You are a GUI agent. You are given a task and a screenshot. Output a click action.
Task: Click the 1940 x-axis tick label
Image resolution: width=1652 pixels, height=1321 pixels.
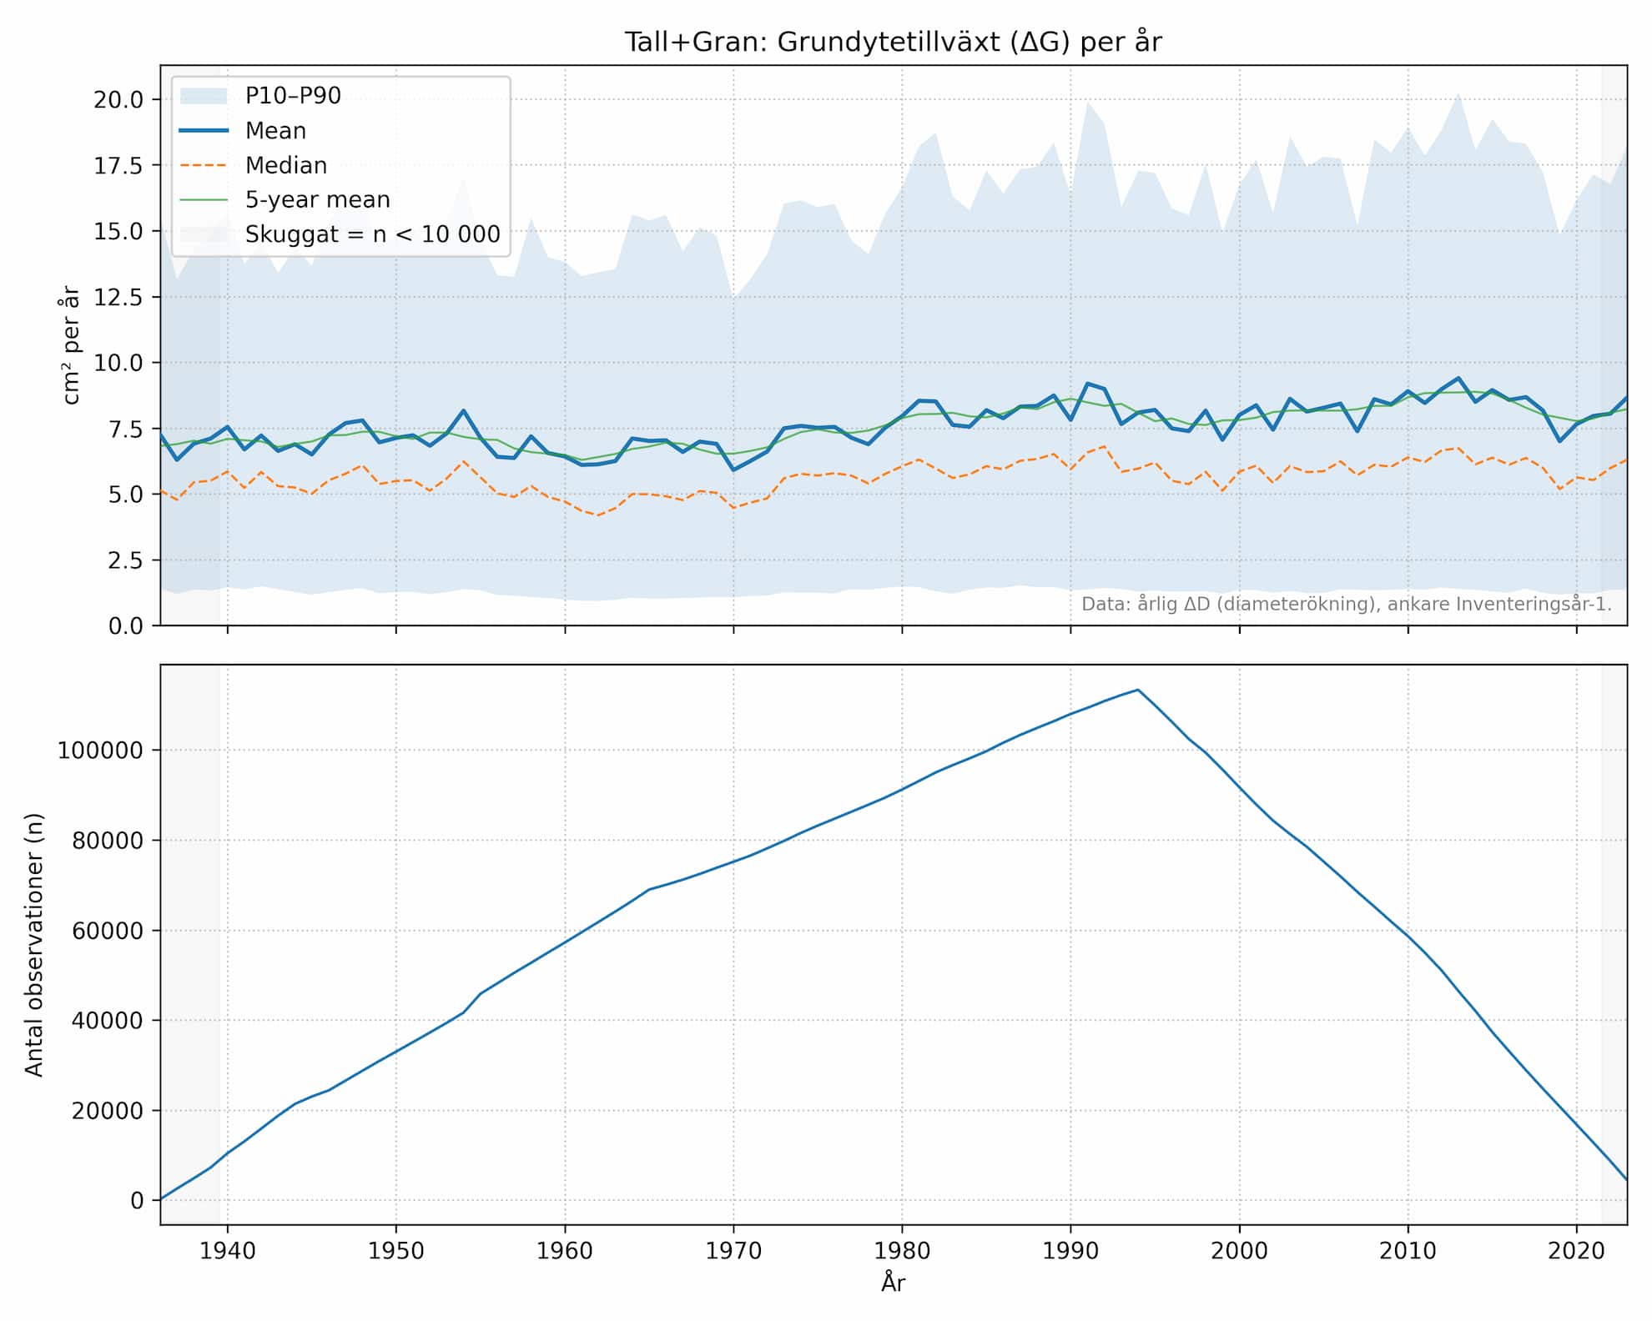(x=228, y=1251)
